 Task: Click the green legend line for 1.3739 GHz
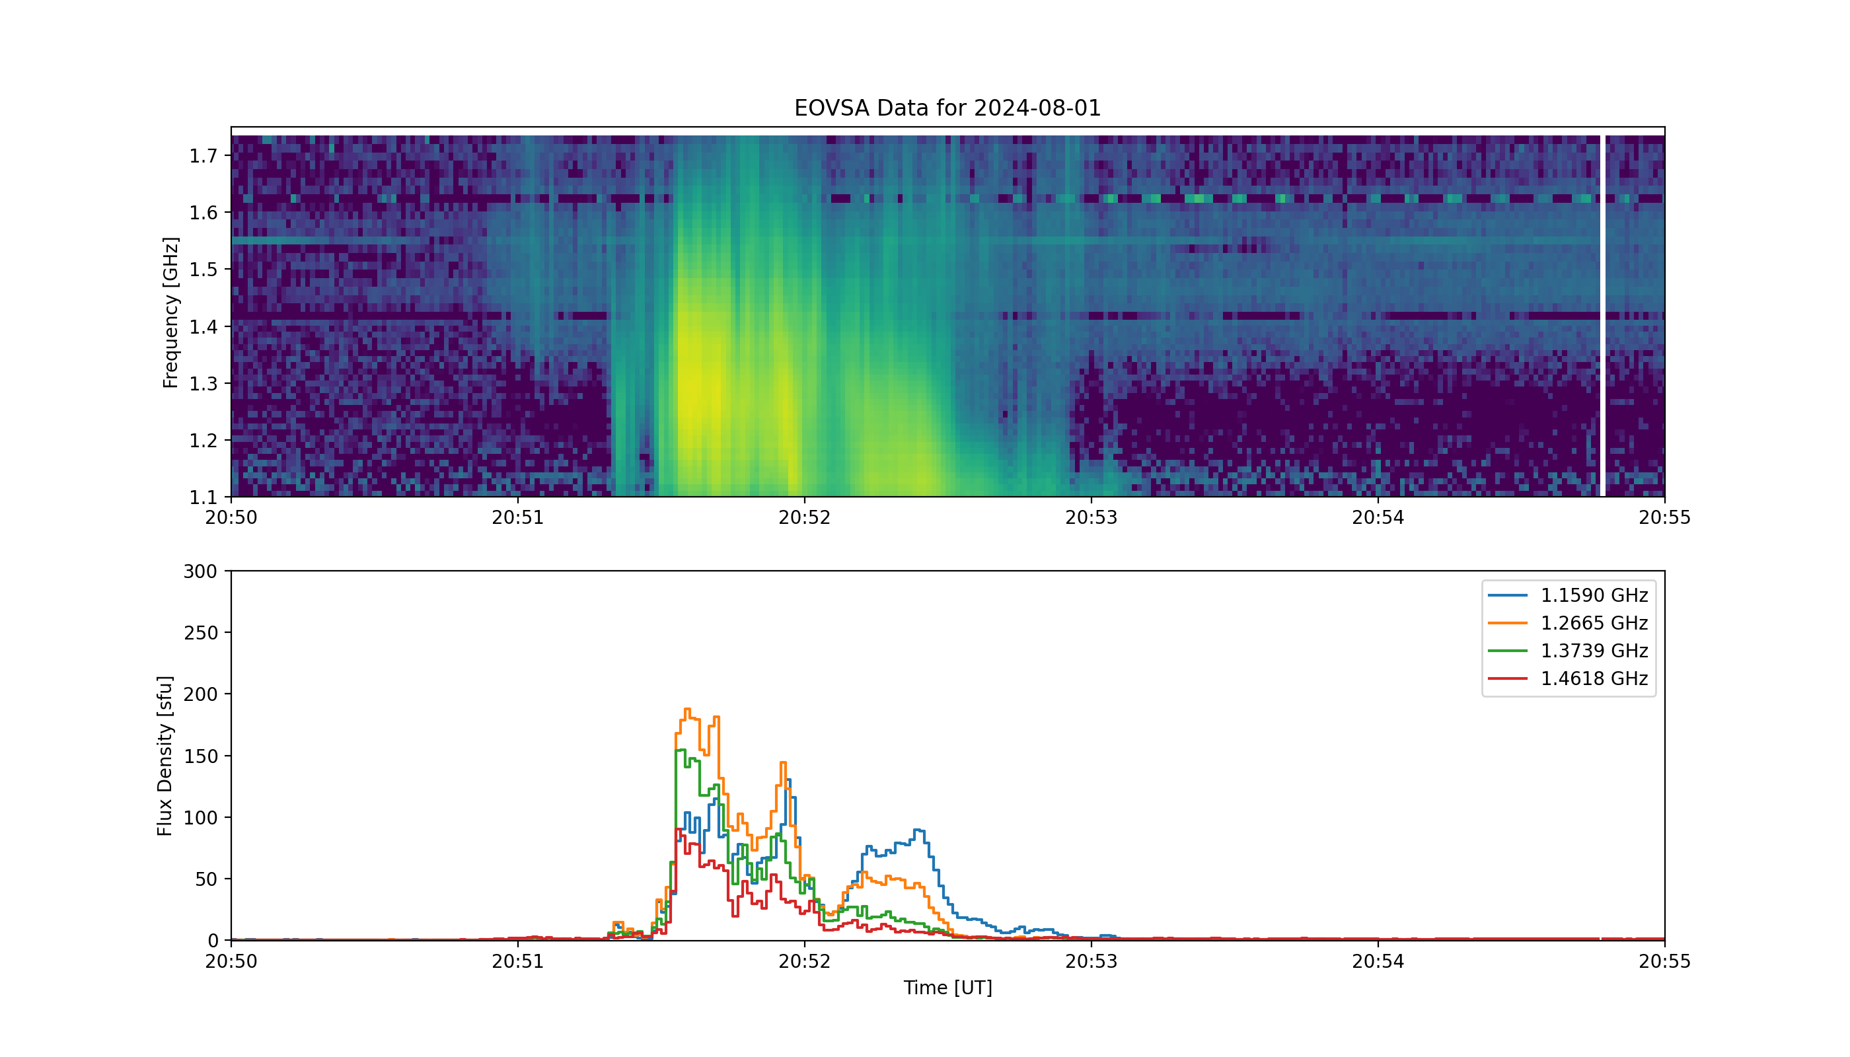pos(1508,651)
